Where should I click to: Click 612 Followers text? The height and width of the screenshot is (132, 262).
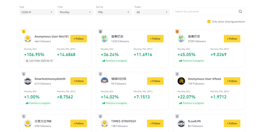coord(43,84)
